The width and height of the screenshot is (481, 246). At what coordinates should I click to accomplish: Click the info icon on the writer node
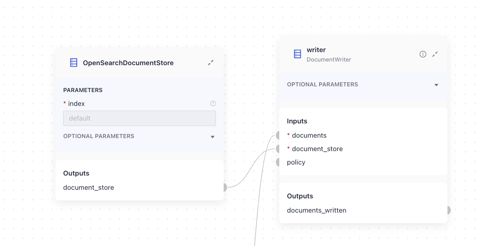pyautogui.click(x=423, y=54)
